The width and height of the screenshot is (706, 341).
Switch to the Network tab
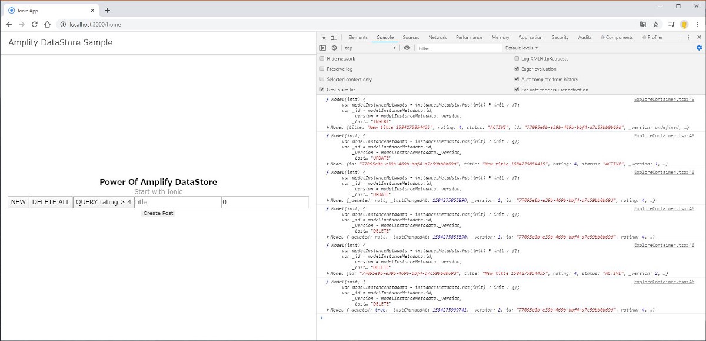437,37
